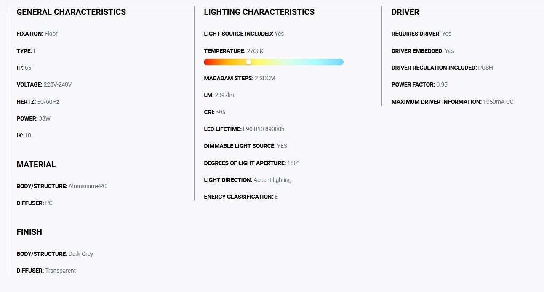Click the Driver section heading
544x292 pixels.
(405, 12)
